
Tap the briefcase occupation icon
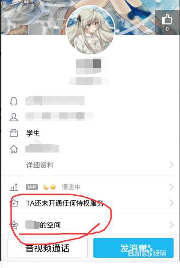[x=14, y=133]
